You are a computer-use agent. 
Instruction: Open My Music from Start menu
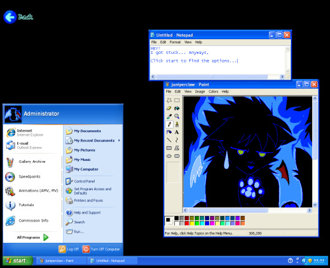click(78, 160)
